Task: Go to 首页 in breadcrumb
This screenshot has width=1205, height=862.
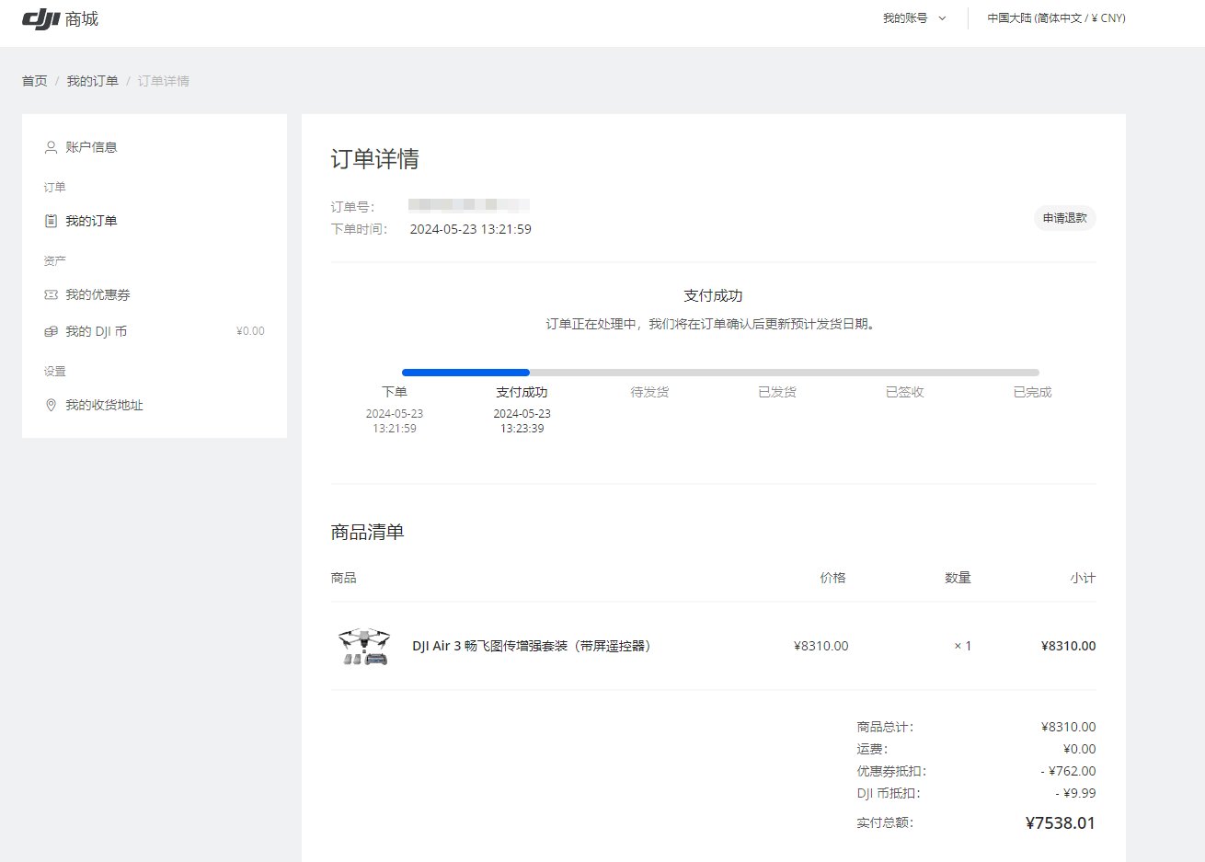Action: pyautogui.click(x=35, y=81)
